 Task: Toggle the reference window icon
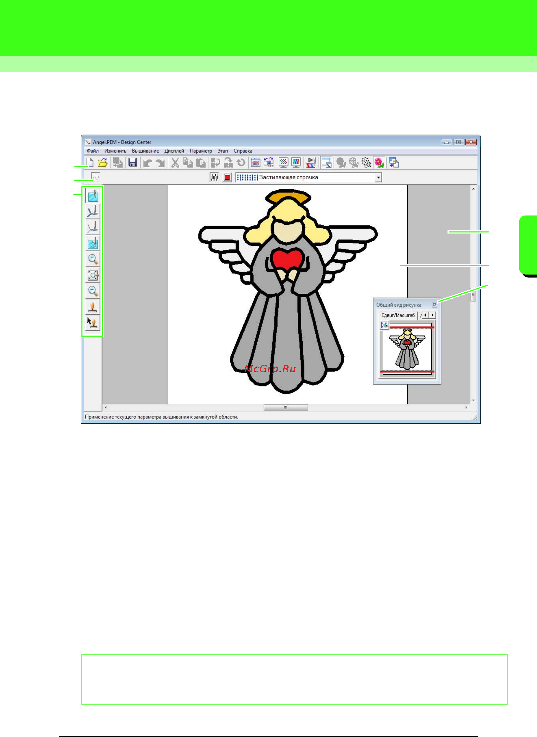tap(326, 162)
